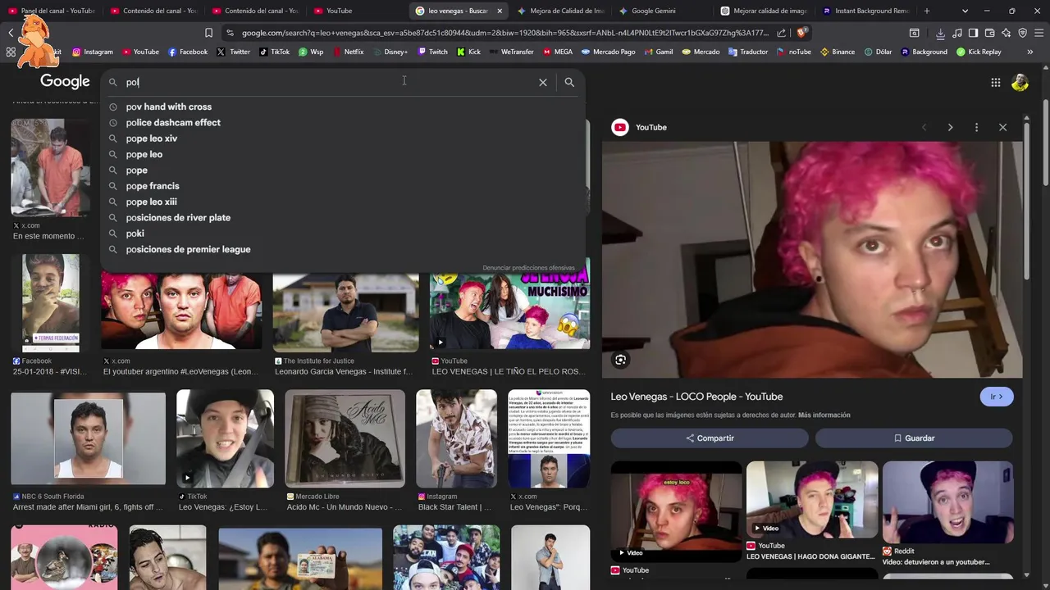The width and height of the screenshot is (1050, 590).
Task: Open the downloads icon in browser toolbar
Action: 940,33
